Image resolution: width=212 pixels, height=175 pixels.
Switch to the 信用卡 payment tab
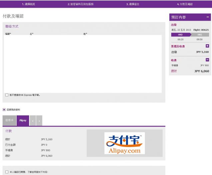coord(9,120)
